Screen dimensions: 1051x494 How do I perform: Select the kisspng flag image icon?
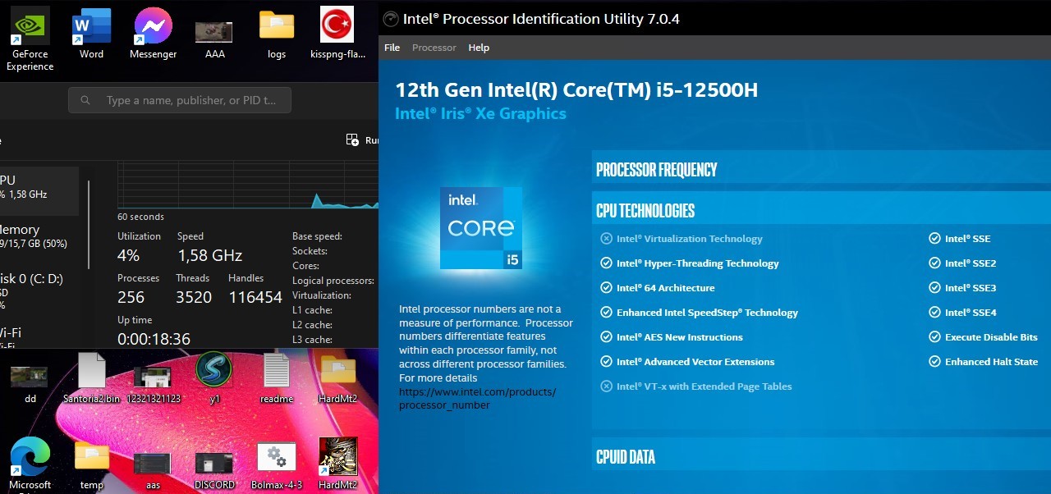click(337, 25)
